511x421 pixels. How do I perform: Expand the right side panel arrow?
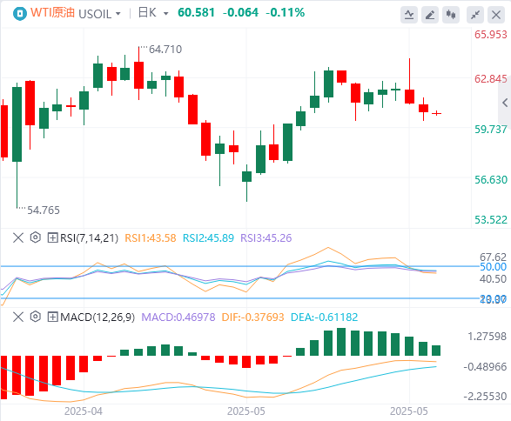505,103
